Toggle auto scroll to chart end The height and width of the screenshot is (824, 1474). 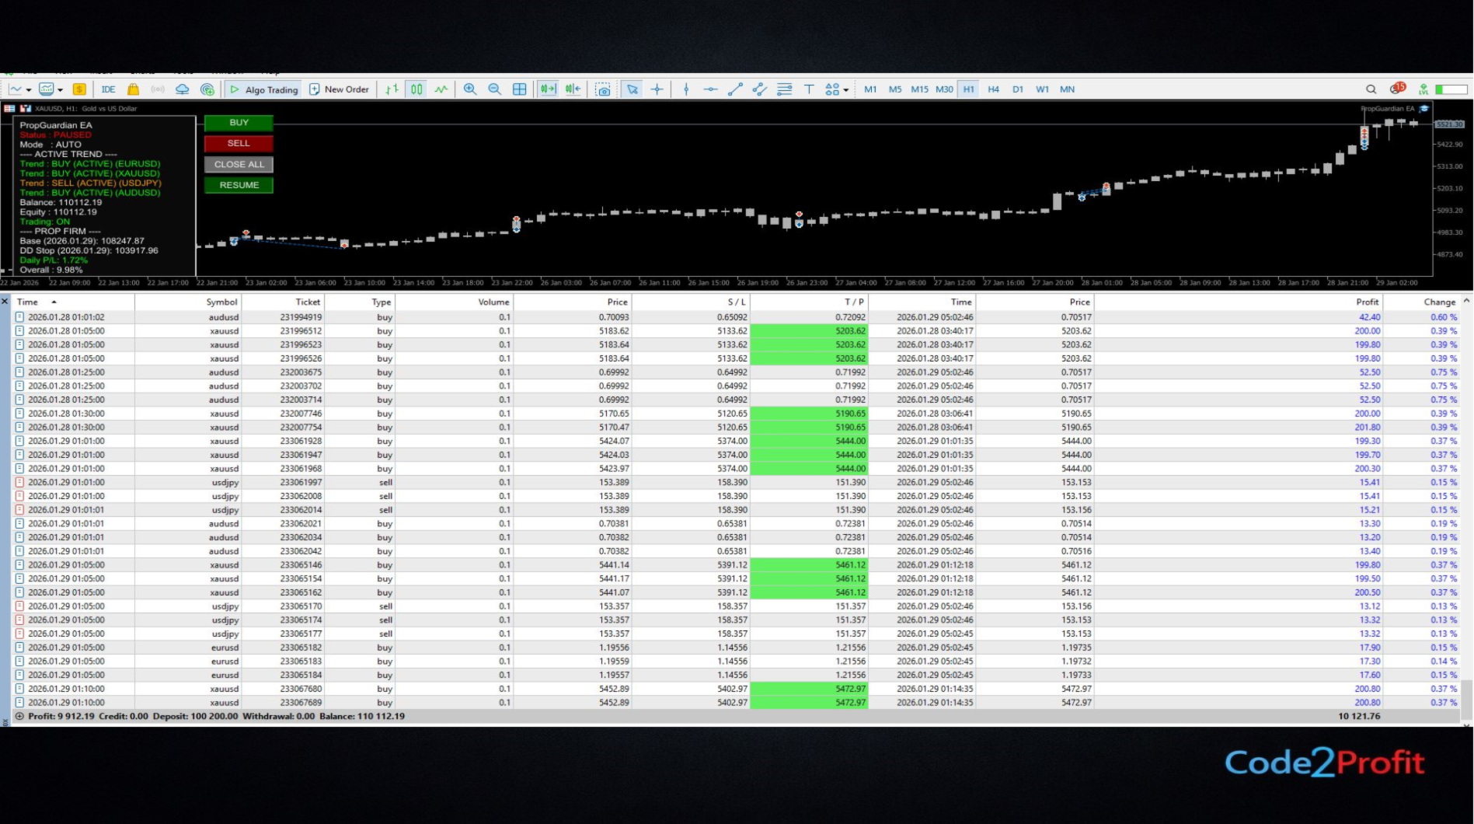[549, 89]
